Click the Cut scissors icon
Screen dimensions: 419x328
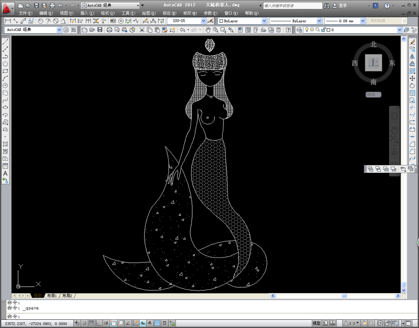142,30
